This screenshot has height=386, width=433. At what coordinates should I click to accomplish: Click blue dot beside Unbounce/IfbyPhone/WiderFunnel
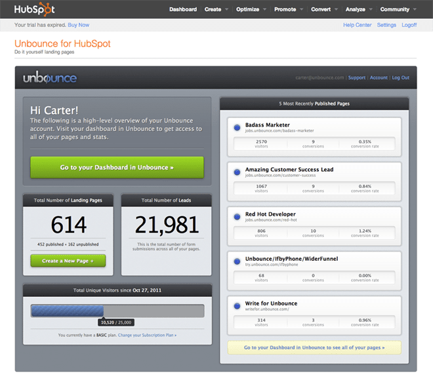point(237,261)
